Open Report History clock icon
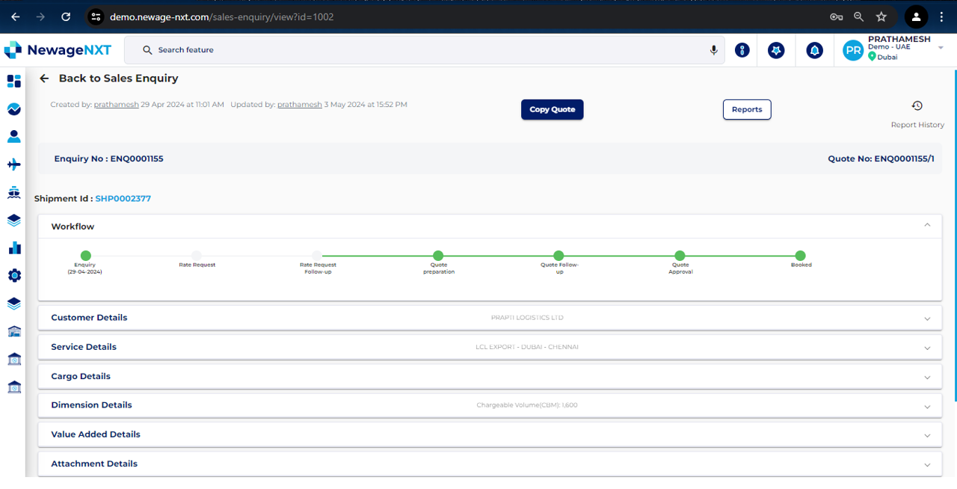 click(917, 106)
